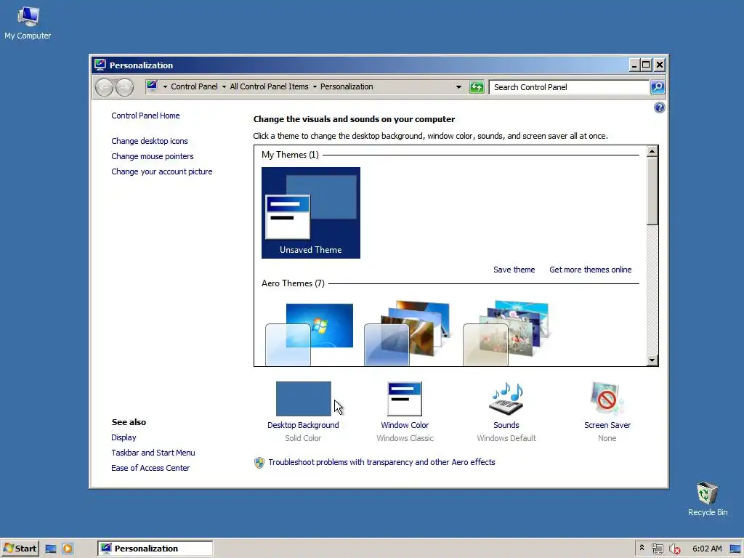Screen dimensions: 744x558
Task: Click the Personalization icon in address bar
Action: [x=152, y=86]
